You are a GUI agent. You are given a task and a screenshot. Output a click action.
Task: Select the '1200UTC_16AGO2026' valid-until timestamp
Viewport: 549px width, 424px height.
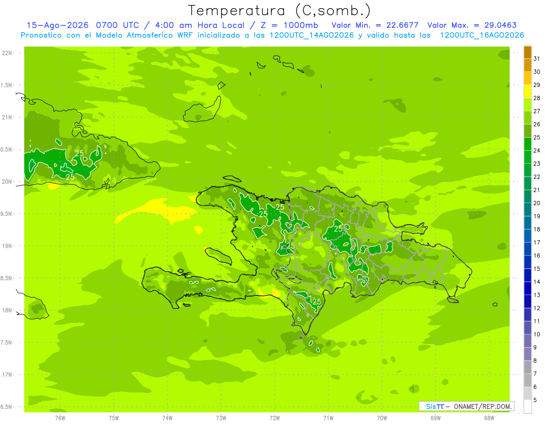[x=482, y=35]
